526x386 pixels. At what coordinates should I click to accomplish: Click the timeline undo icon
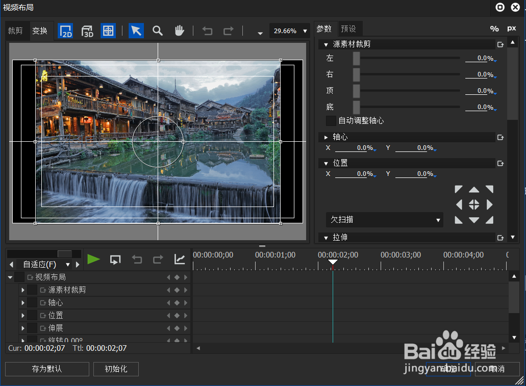tap(137, 259)
